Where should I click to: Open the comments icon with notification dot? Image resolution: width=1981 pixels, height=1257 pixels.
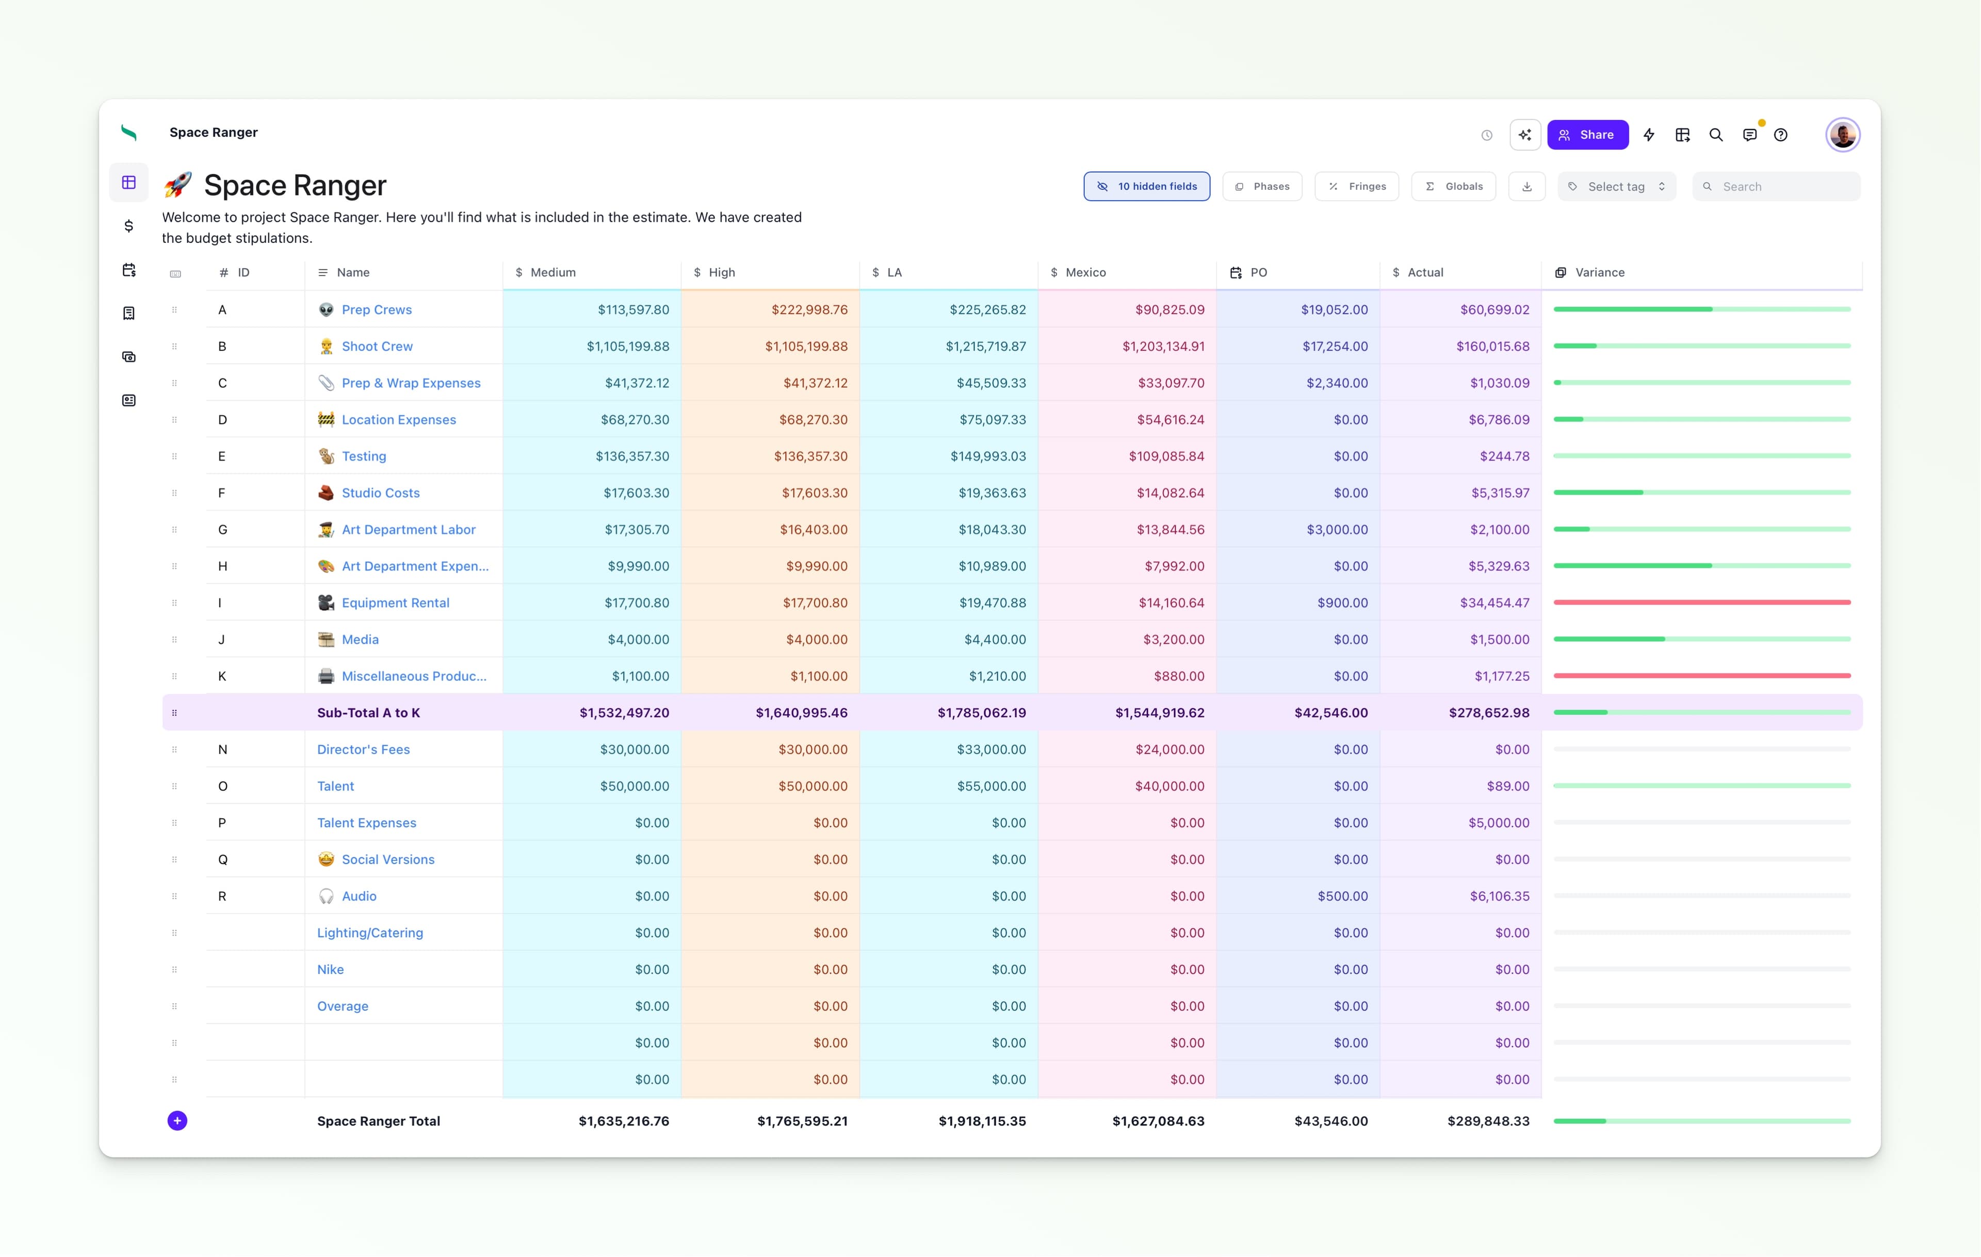pos(1750,135)
